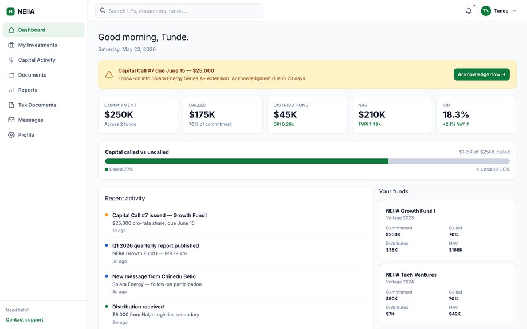Open the NAV $210K card
527x329 pixels.
pyautogui.click(x=392, y=115)
